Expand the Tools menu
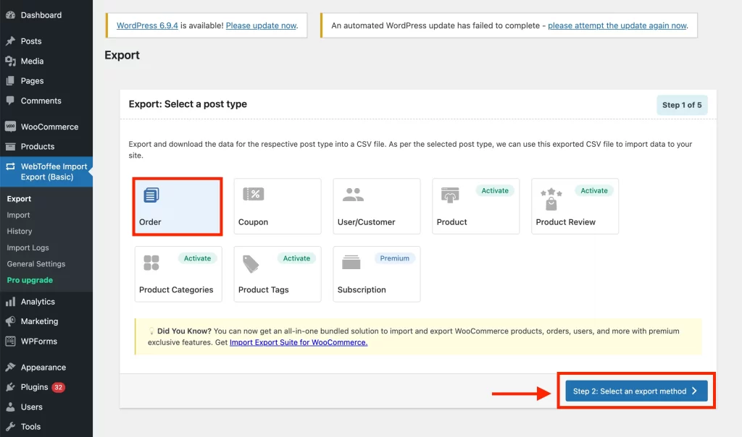This screenshot has width=742, height=437. coord(32,426)
